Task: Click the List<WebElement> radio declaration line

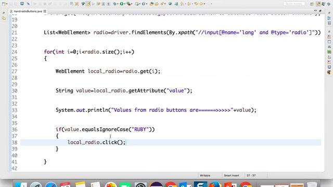Action: (182, 32)
